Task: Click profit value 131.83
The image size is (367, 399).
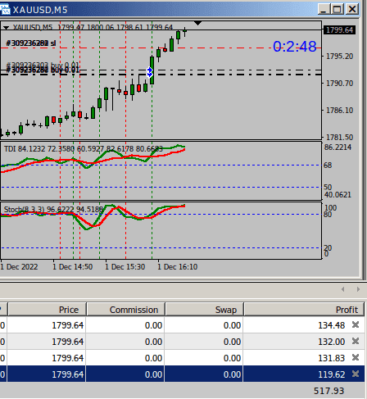Action: point(332,358)
